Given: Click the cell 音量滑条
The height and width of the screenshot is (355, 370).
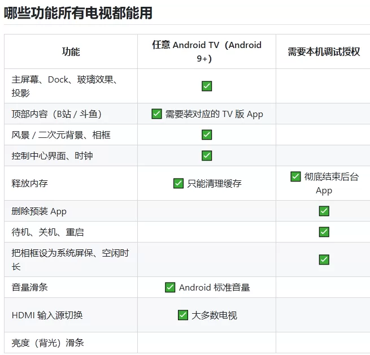Looking at the screenshot, I should [x=71, y=287].
